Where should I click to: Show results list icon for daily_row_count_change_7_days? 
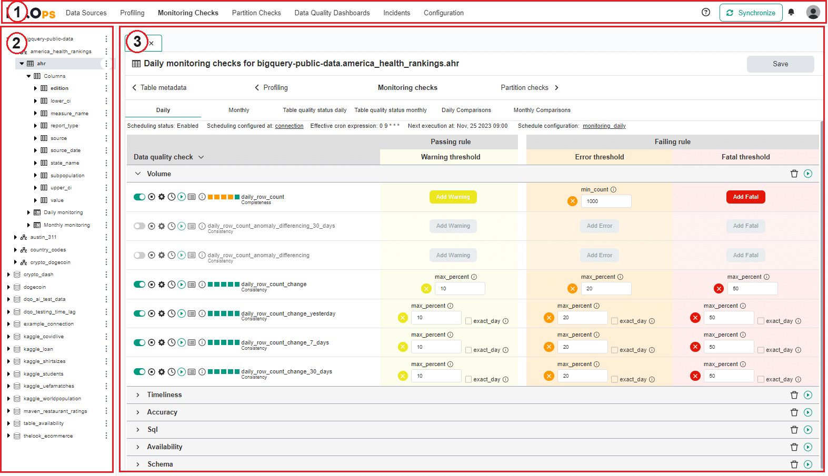tap(192, 343)
